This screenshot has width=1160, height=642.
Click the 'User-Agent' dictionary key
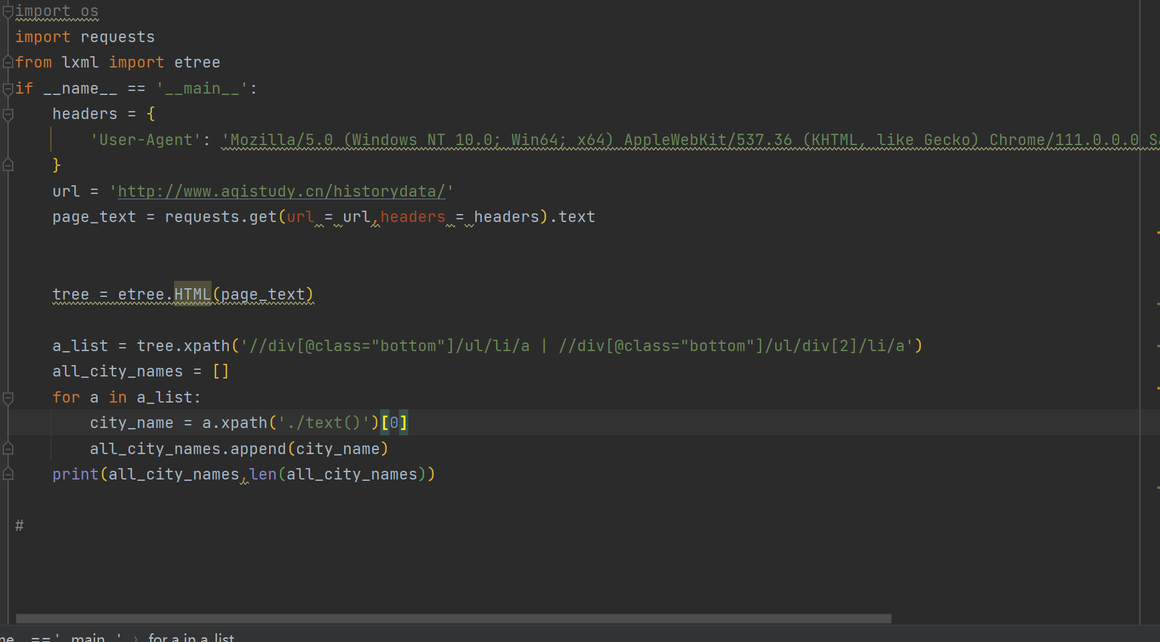pos(145,140)
